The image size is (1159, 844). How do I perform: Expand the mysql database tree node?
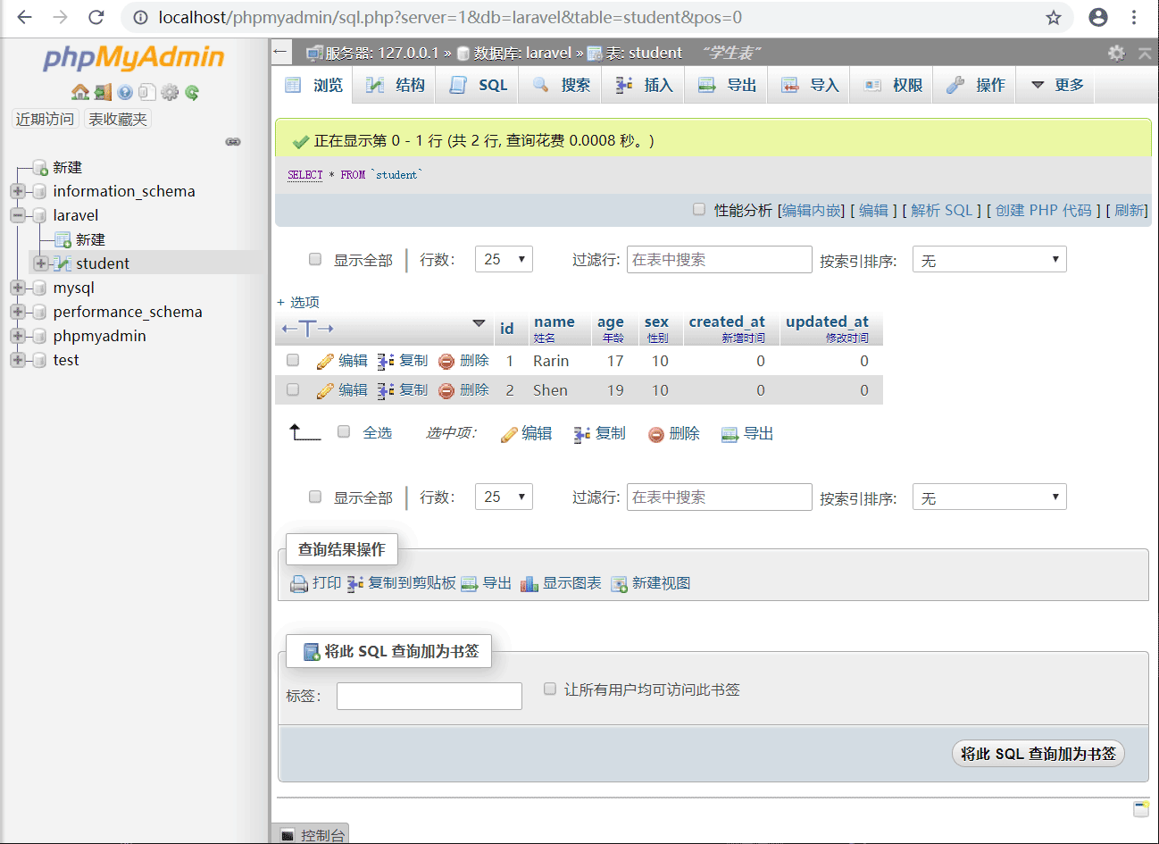[17, 288]
